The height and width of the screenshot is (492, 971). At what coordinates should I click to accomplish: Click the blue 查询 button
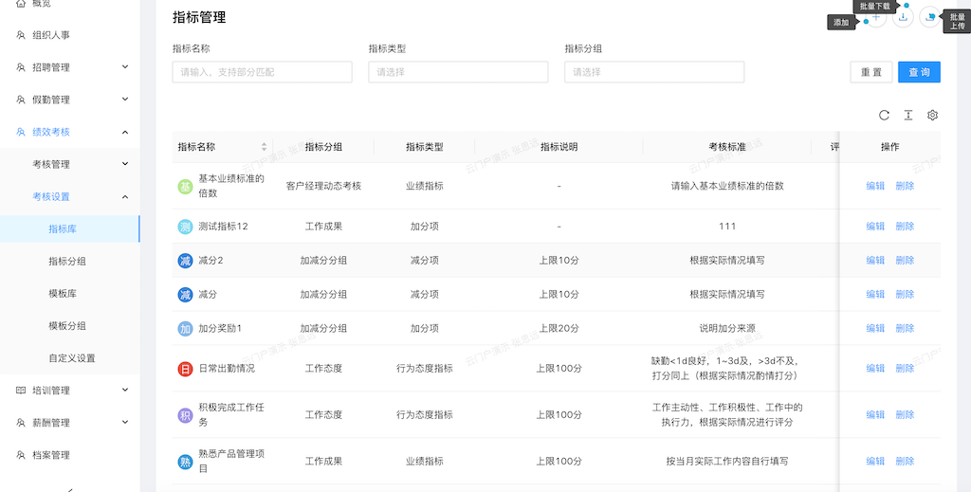[x=919, y=72]
